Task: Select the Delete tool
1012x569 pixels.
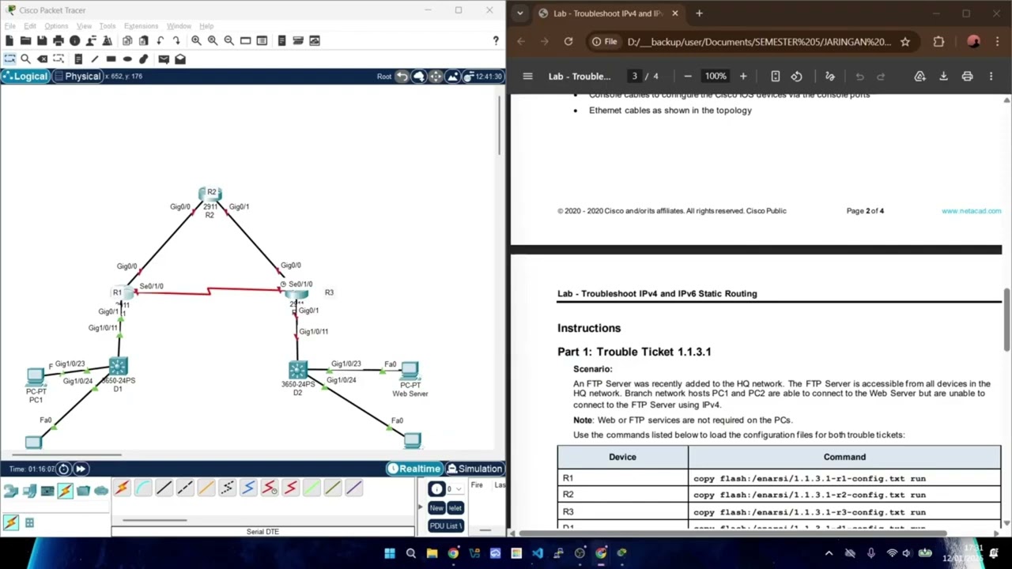Action: [x=42, y=59]
